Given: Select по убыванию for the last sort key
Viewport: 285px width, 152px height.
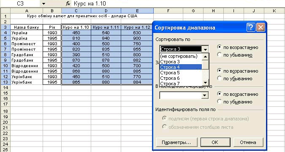Looking at the screenshot, I should point(235,102).
